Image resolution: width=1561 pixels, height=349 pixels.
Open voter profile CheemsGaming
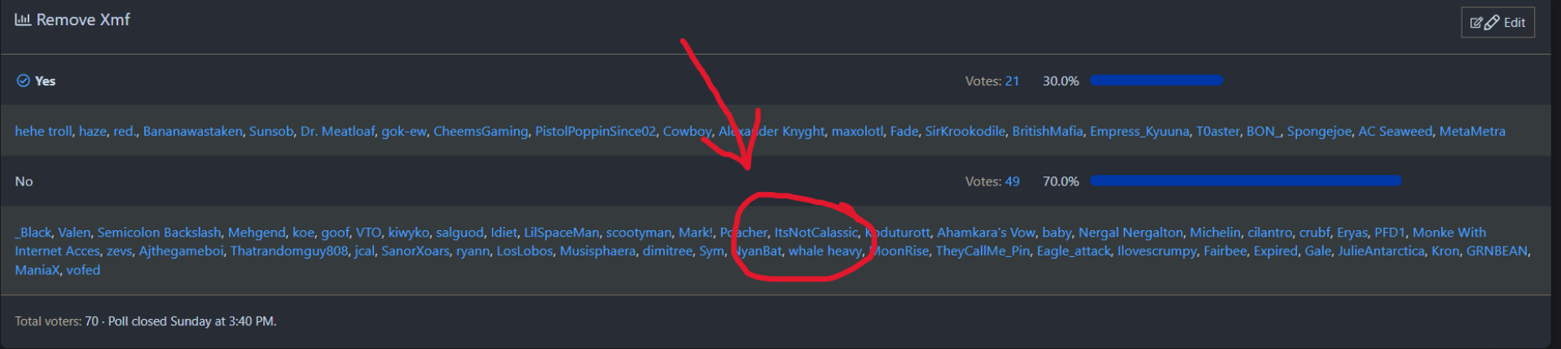[x=480, y=131]
